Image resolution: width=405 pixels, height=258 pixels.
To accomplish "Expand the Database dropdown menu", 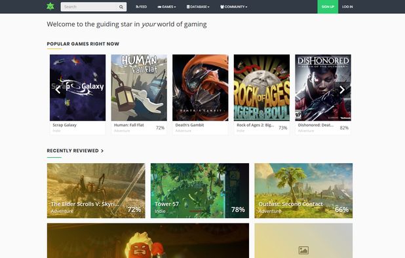I will click(198, 7).
